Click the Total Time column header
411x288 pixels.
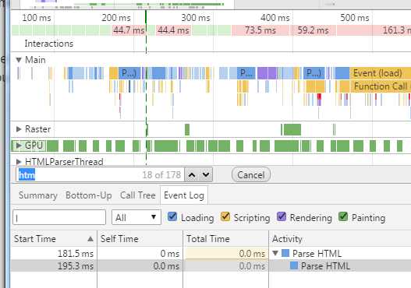pos(225,238)
